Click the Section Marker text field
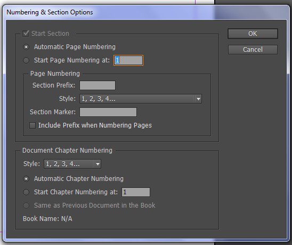The height and width of the screenshot is (245, 292). click(108, 112)
